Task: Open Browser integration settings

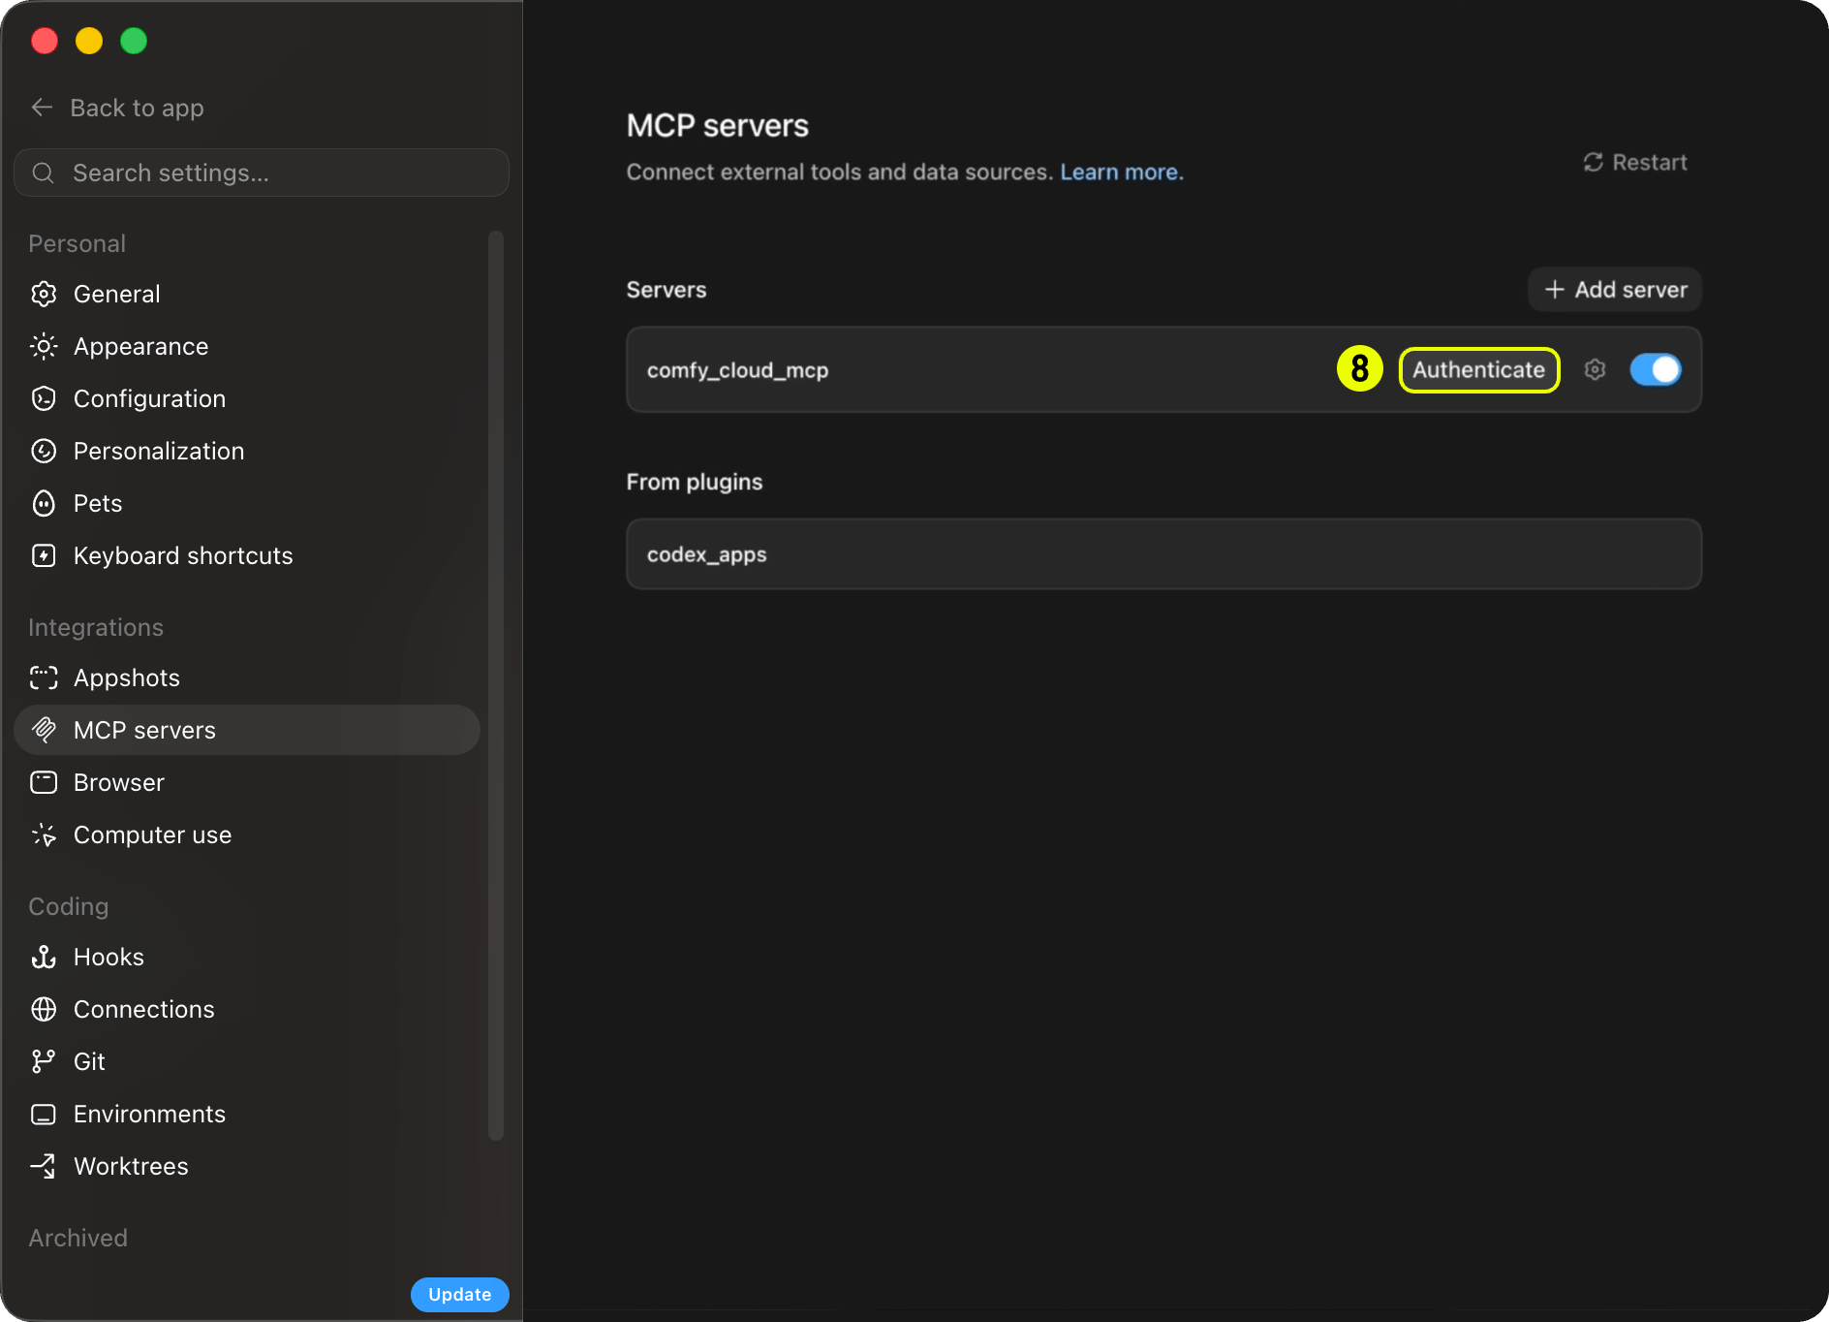Action: coord(247,782)
